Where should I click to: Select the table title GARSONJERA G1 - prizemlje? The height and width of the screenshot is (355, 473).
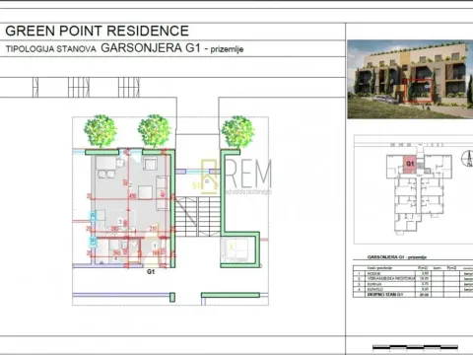point(396,257)
